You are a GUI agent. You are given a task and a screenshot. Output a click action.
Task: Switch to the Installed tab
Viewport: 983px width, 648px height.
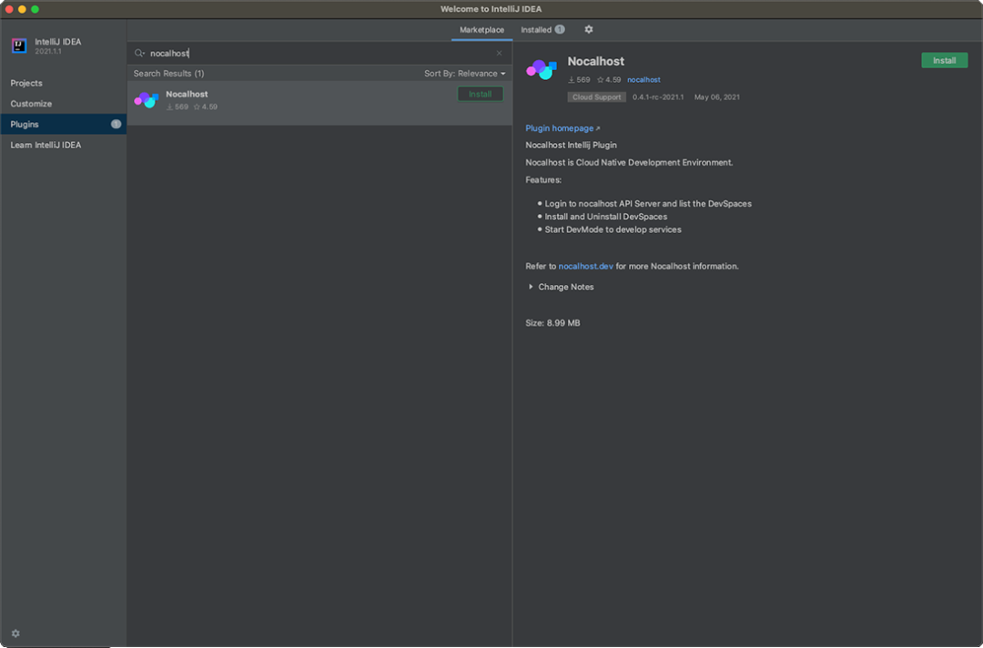click(x=536, y=29)
